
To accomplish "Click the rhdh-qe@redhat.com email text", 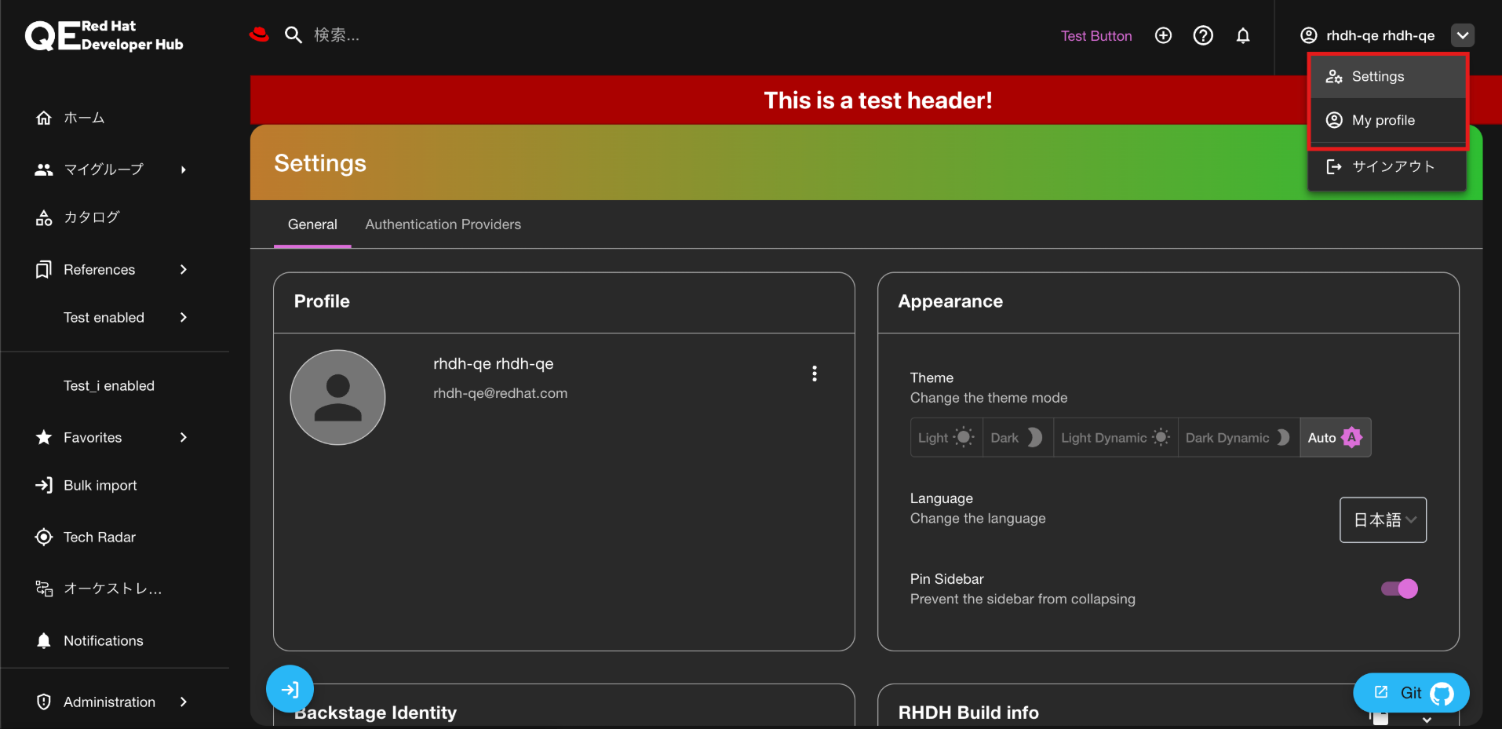I will point(500,393).
